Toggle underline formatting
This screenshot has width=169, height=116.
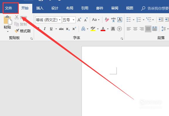(x=51, y=29)
